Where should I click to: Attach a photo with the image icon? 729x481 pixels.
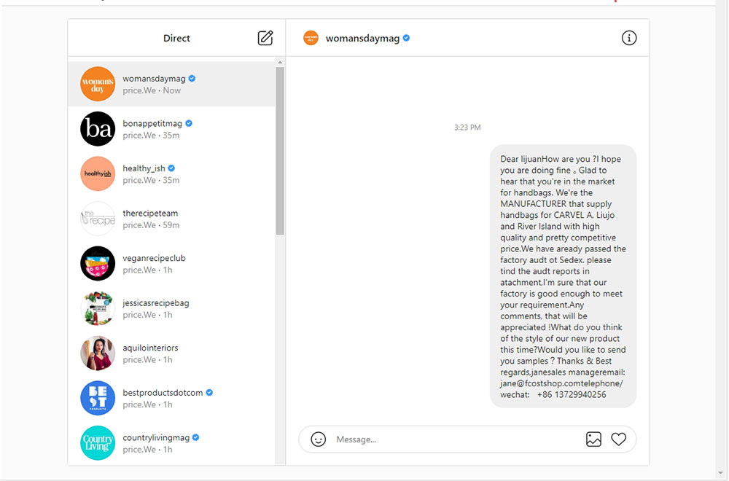coord(593,439)
